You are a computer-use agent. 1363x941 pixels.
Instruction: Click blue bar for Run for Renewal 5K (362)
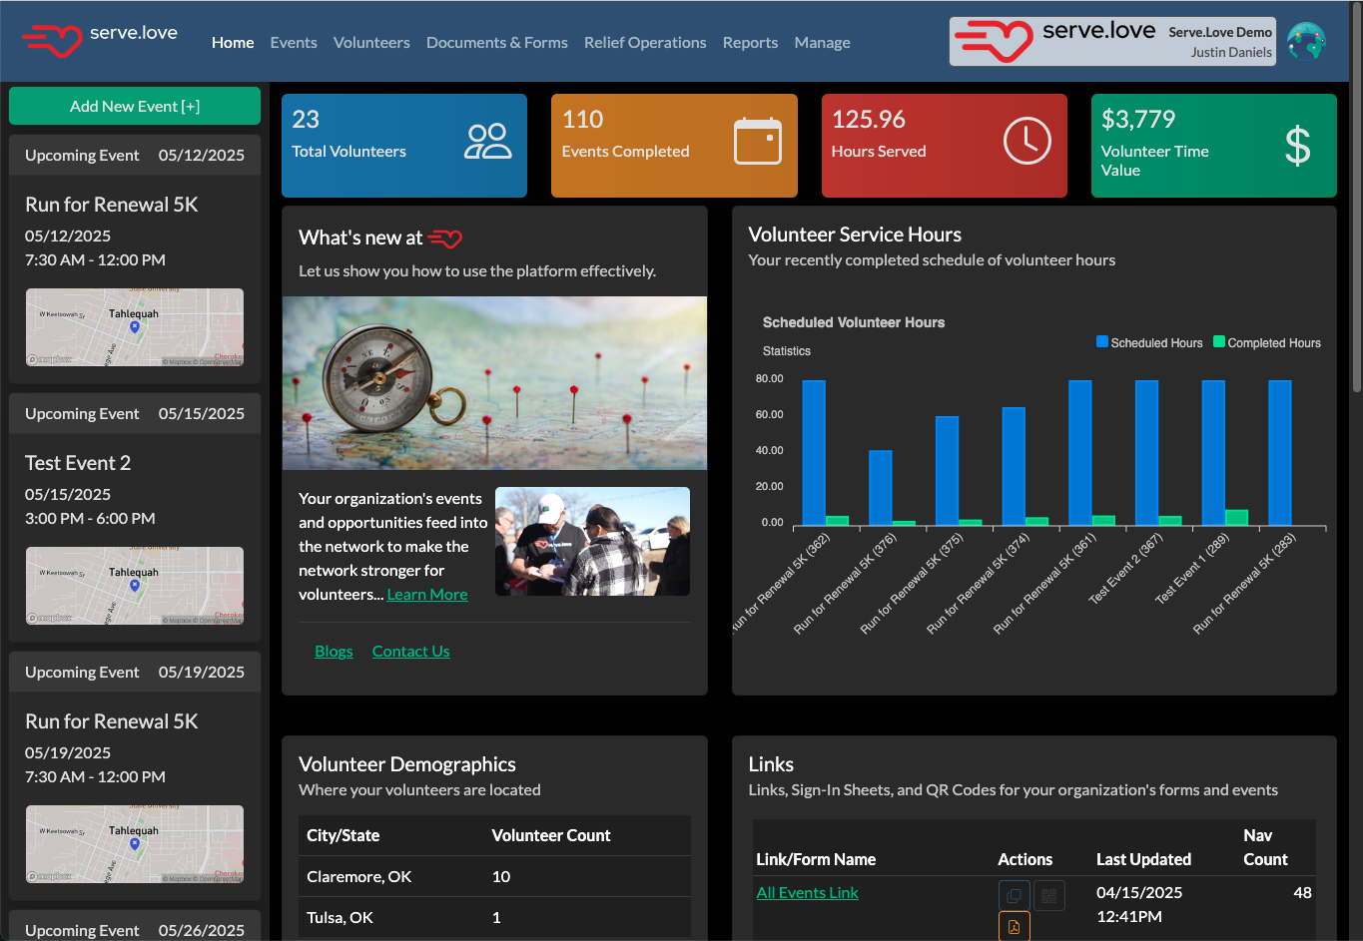click(x=814, y=453)
